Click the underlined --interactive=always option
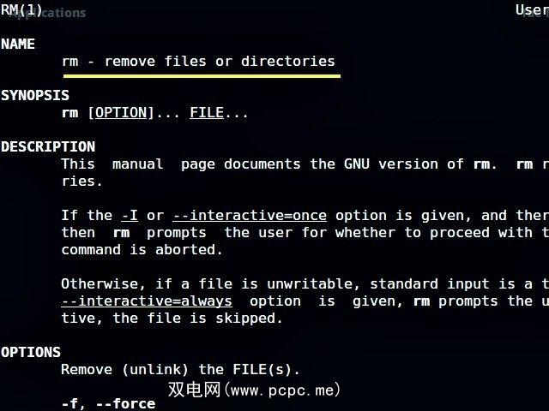 point(147,301)
